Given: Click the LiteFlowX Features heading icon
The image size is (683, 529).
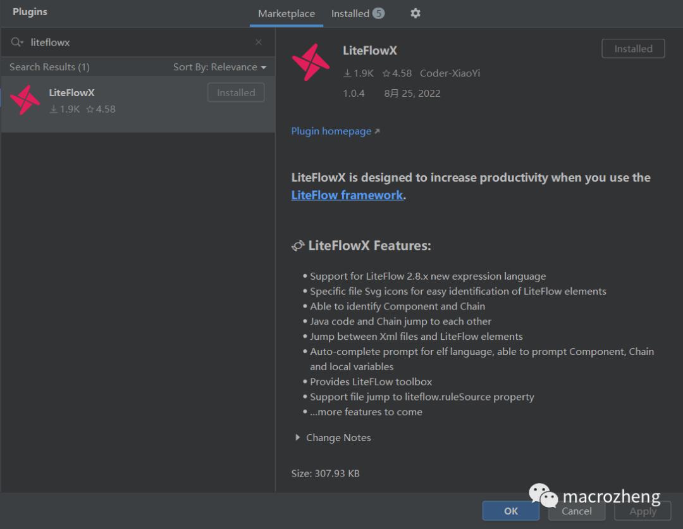Looking at the screenshot, I should [x=298, y=246].
